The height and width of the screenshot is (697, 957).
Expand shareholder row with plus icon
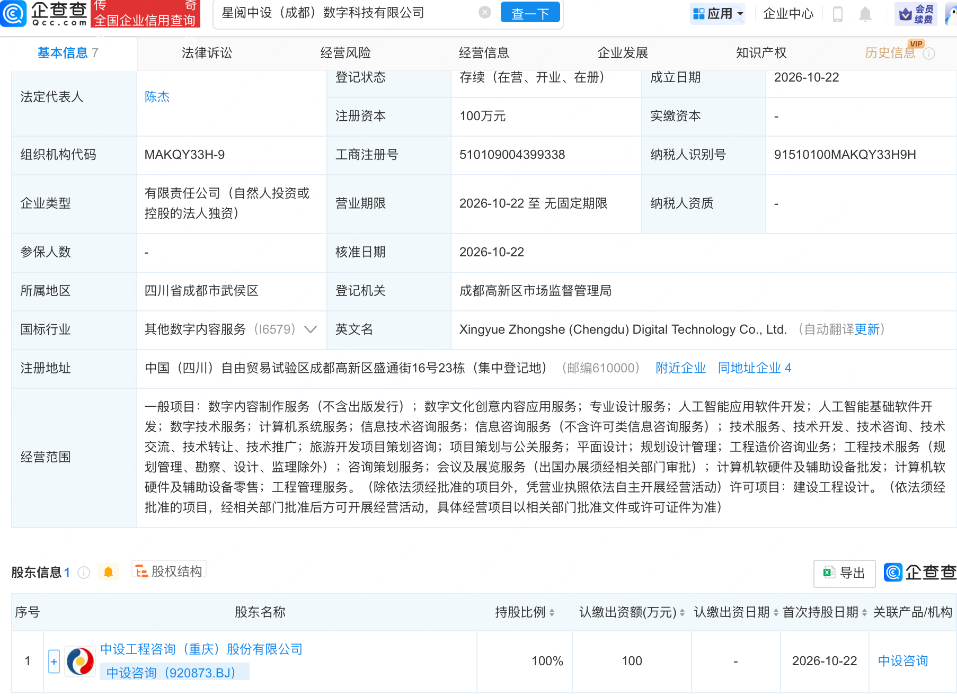click(x=54, y=662)
